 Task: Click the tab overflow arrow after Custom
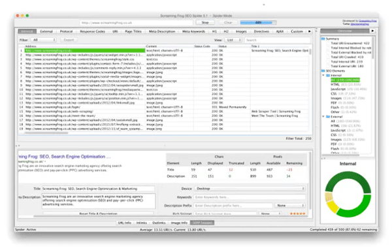pos(310,31)
